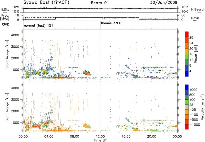The height and width of the screenshot is (142, 205).
Task: Click the '28' tick on the Power scale
Action: click(191, 37)
